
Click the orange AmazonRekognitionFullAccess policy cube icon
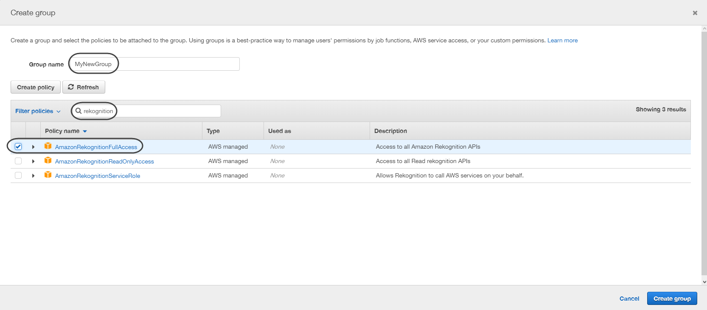[48, 146]
